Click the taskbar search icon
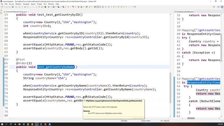This screenshot has height=126, width=224. (x=6, y=124)
